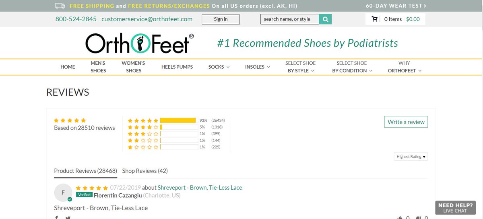483x219 pixels.
Task: Click the Based on 28510 reviews text
Action: tap(85, 128)
